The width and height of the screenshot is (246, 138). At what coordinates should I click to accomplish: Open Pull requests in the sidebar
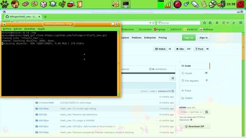194,80
